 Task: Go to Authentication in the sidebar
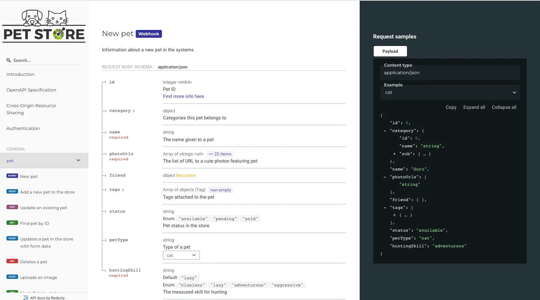point(23,129)
